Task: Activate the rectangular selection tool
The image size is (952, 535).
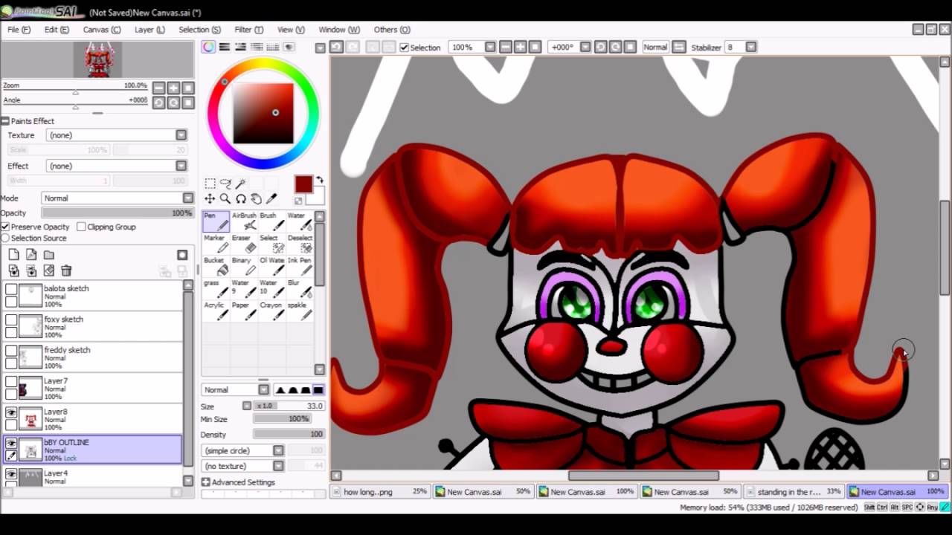Action: (210, 184)
